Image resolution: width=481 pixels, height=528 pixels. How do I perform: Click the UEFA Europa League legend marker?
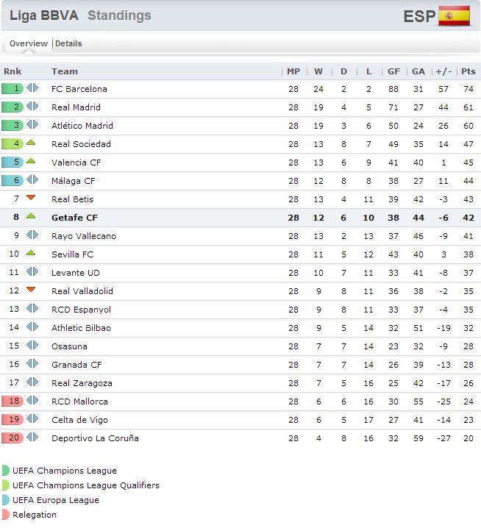coord(6,500)
